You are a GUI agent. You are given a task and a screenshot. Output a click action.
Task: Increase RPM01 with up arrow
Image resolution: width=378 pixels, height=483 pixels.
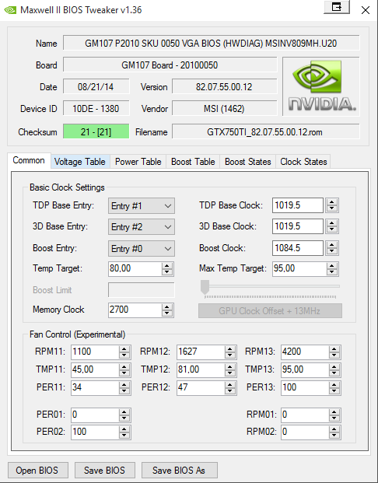click(334, 412)
